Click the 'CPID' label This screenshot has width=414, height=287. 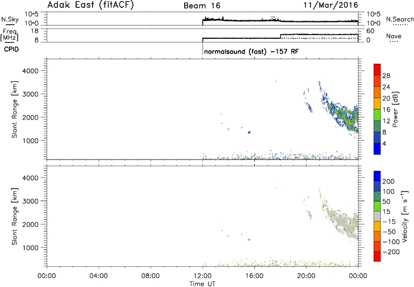[11, 49]
